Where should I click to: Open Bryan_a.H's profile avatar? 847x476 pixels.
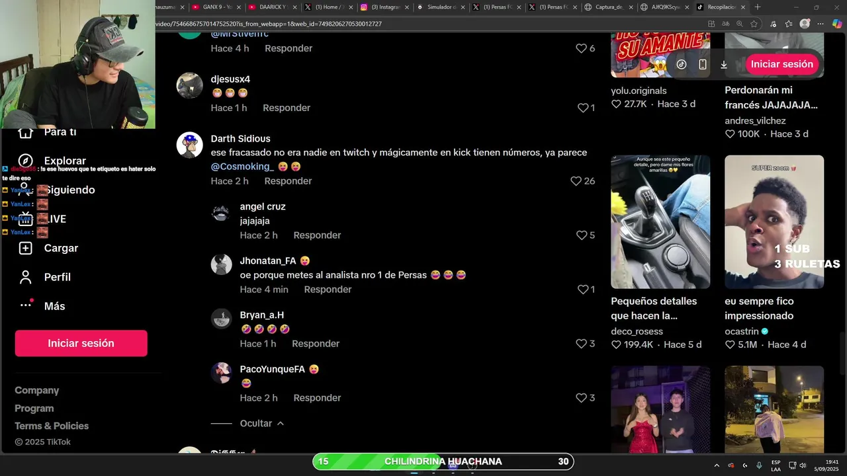point(221,319)
